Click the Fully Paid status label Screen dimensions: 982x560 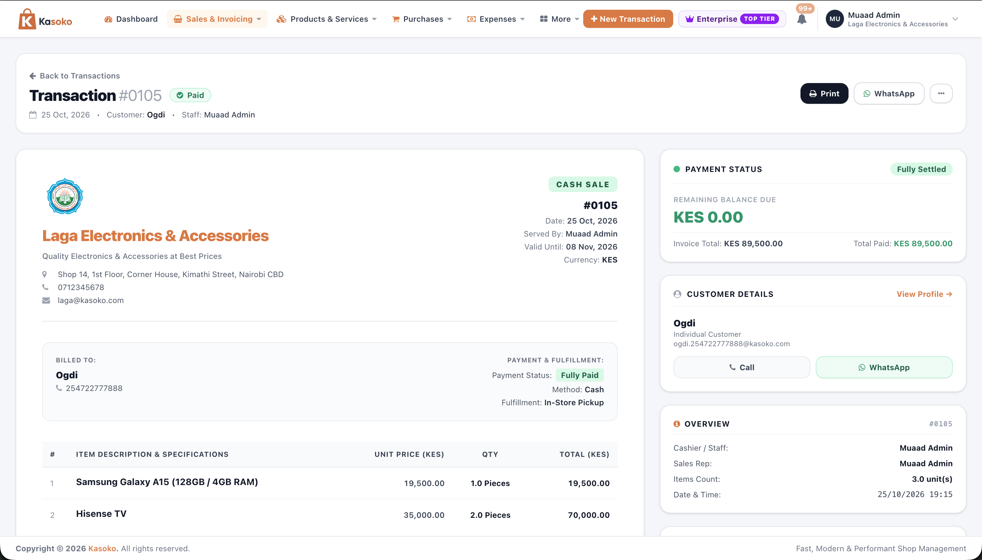[x=580, y=375]
